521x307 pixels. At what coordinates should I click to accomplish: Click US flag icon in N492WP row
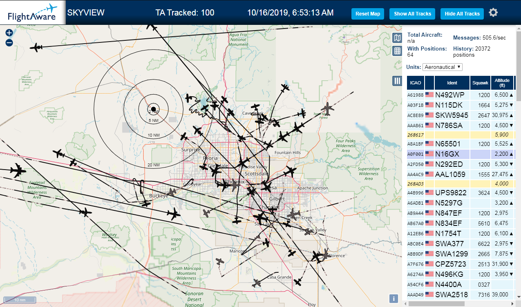(429, 95)
